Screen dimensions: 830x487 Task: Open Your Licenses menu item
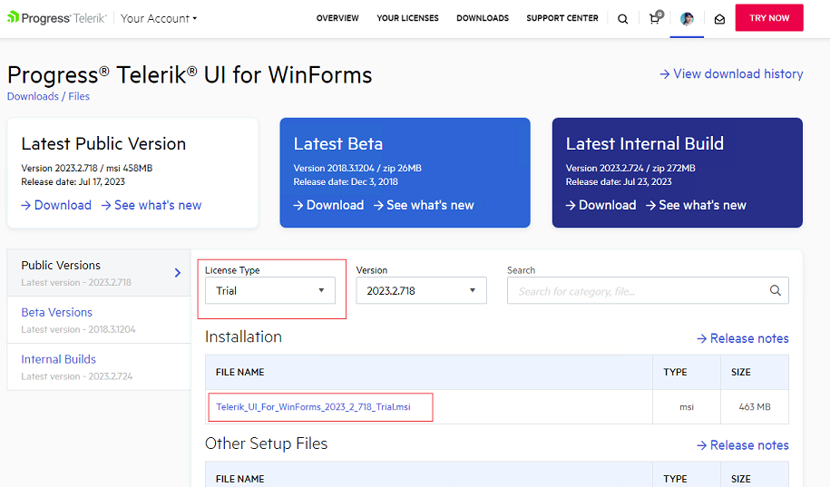click(407, 18)
